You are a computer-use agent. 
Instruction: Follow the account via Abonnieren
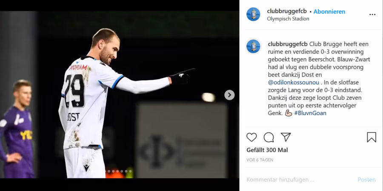coord(329,11)
